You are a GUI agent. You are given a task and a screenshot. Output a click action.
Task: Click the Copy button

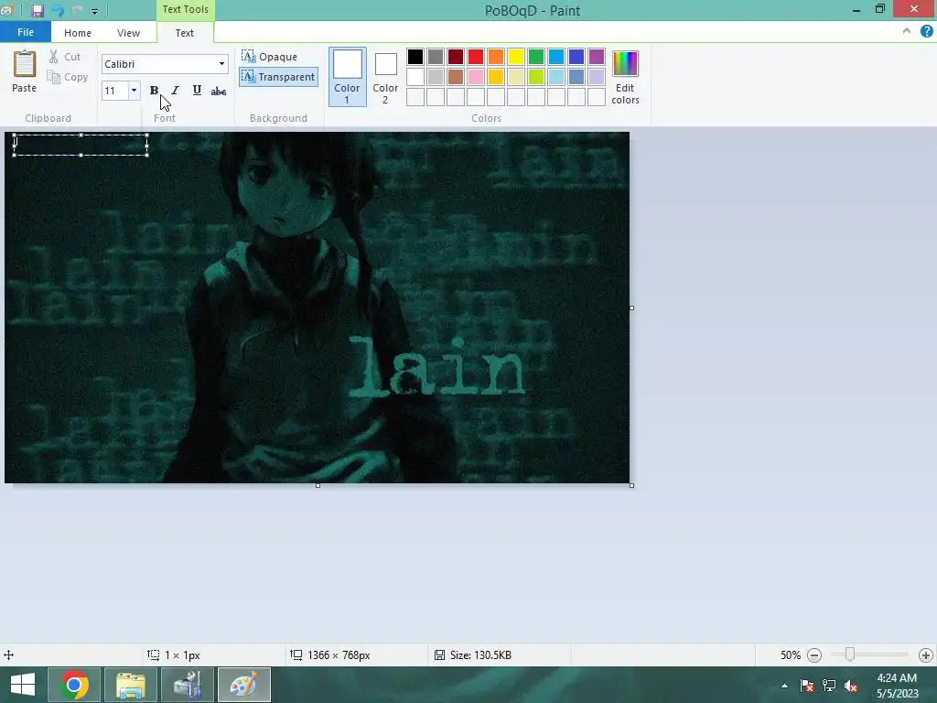pyautogui.click(x=68, y=77)
